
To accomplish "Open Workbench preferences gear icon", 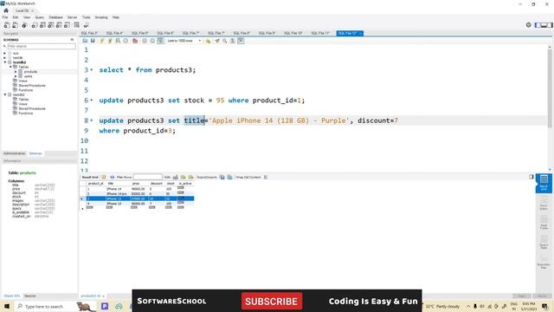I will (529, 25).
